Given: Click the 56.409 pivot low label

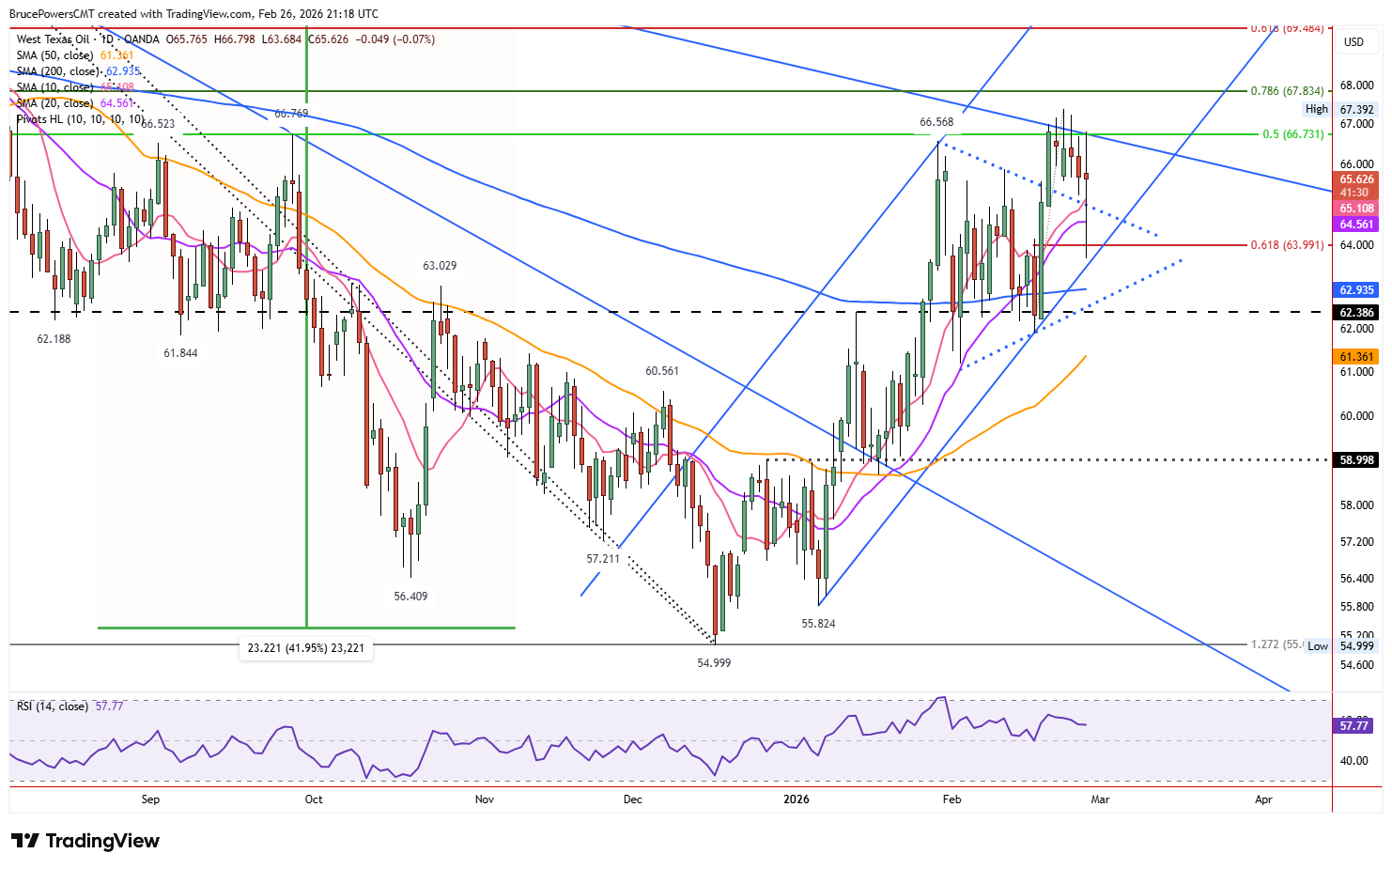Looking at the screenshot, I should [x=410, y=597].
